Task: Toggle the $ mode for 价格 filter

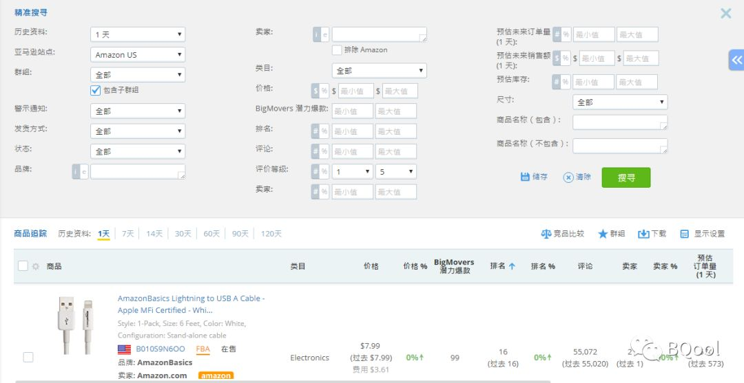Action: (x=315, y=91)
